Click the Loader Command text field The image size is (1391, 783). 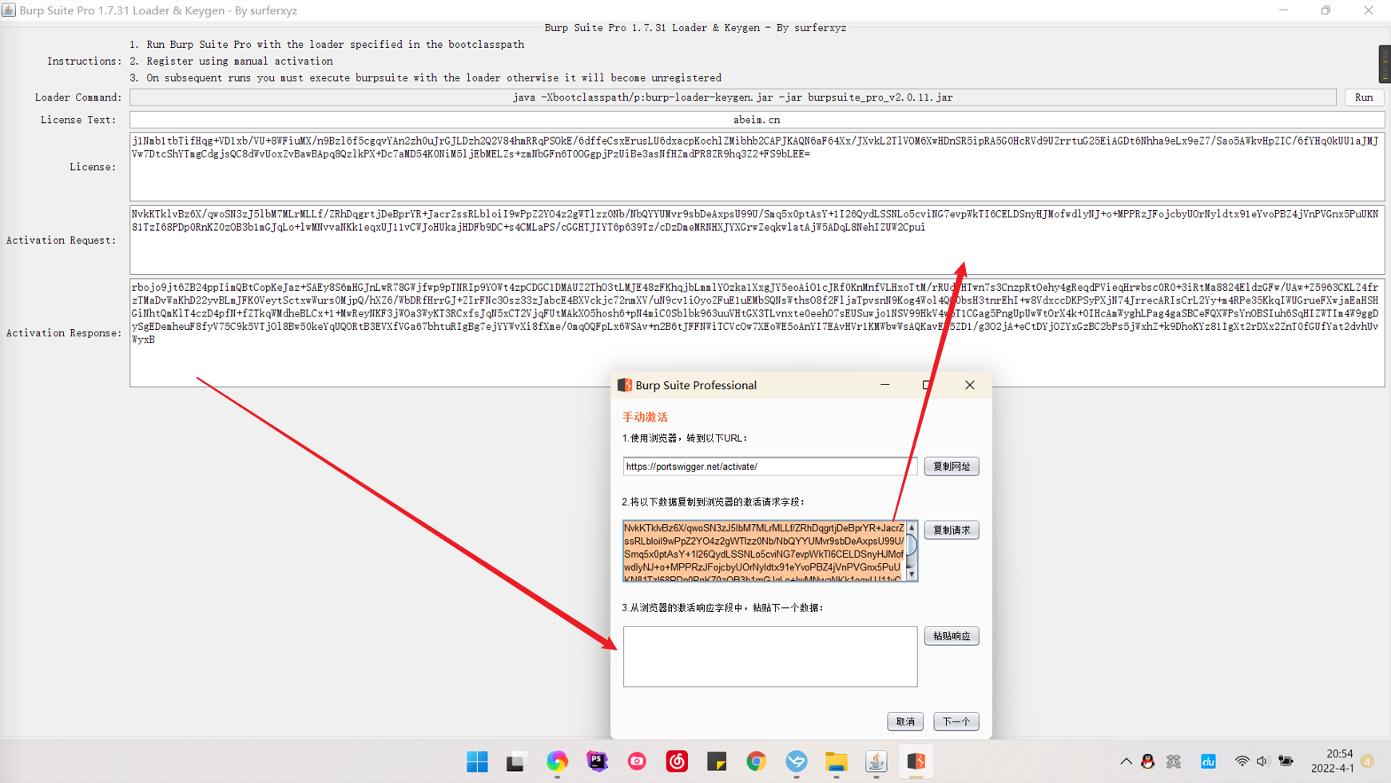733,97
